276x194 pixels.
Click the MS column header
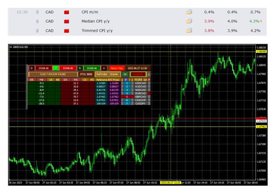(x=76, y=80)
